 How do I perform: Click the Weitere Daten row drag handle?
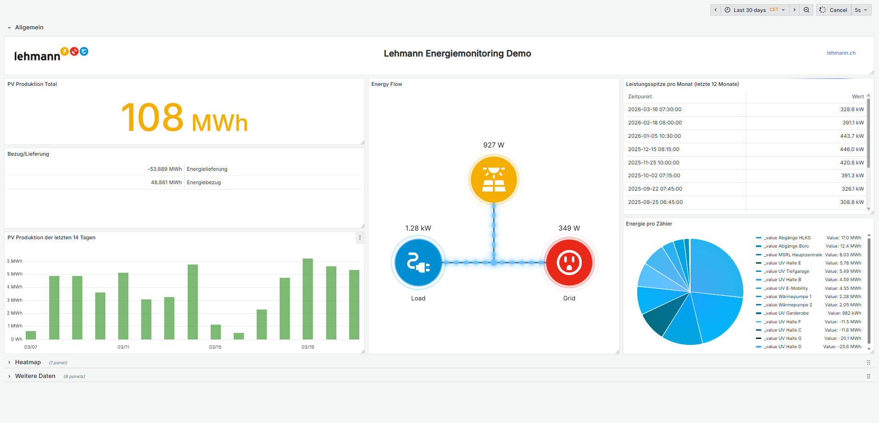(x=868, y=376)
